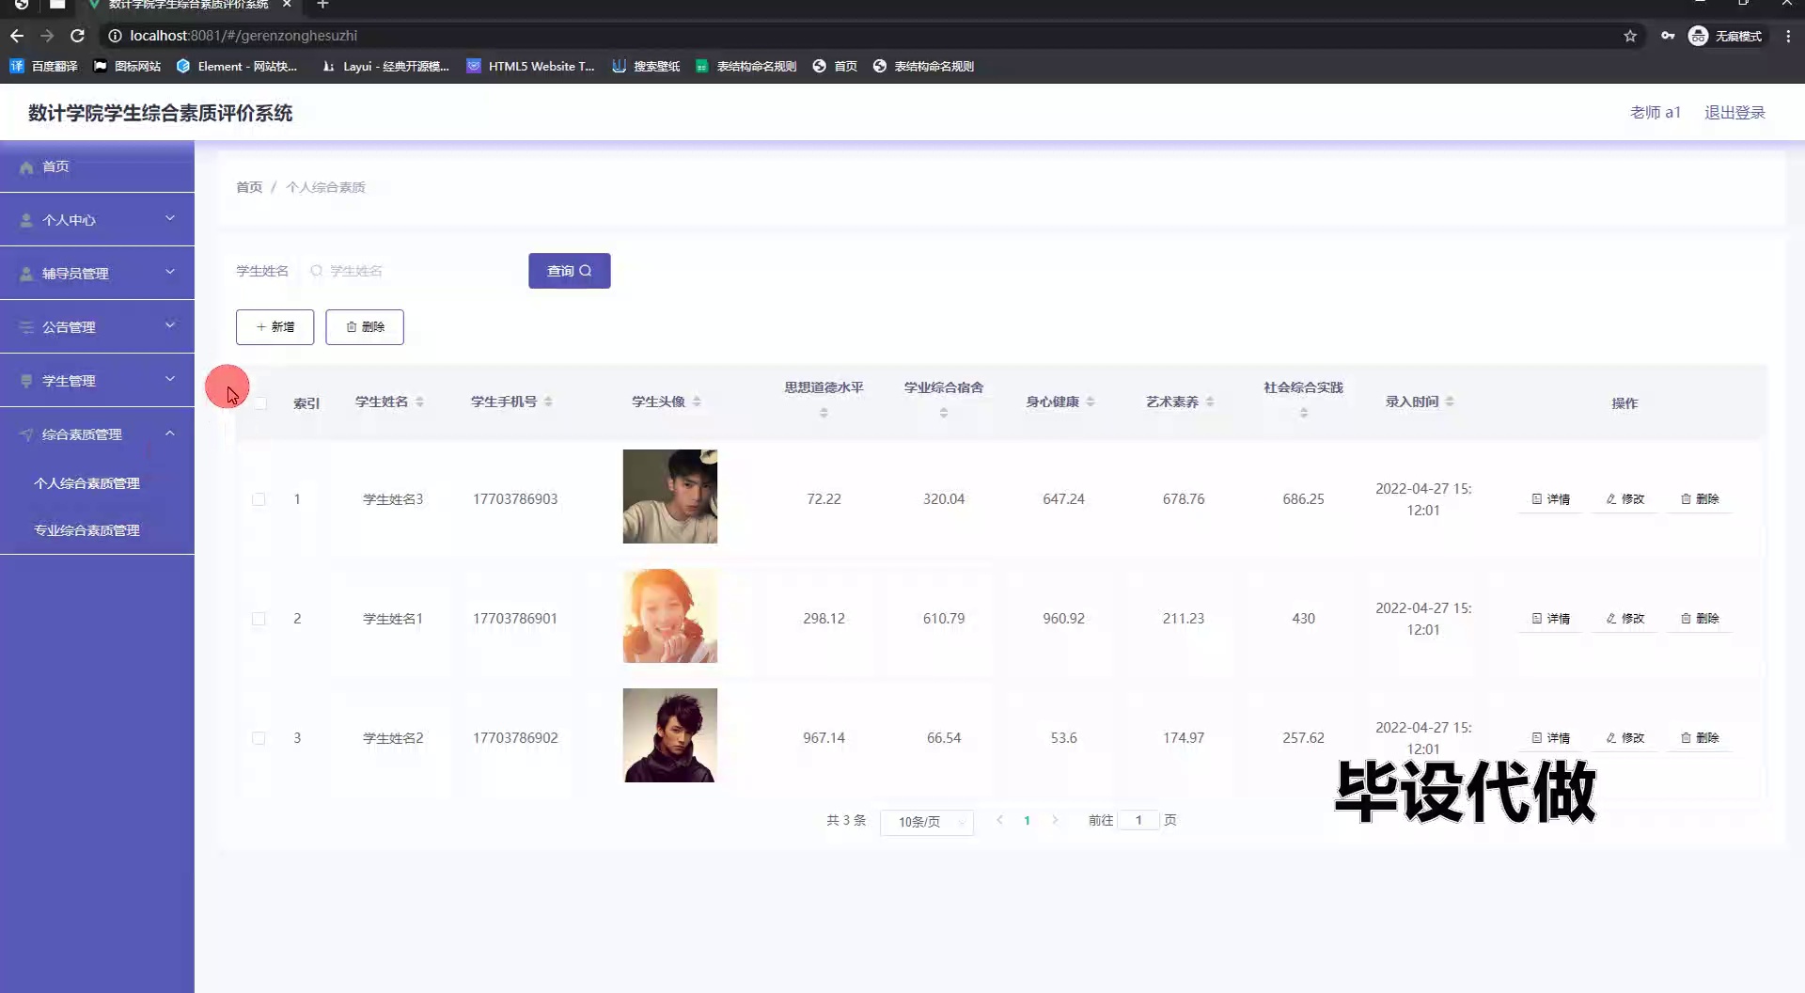The width and height of the screenshot is (1805, 993).
Task: Click 修改 for 学生姓名2
Action: point(1624,738)
